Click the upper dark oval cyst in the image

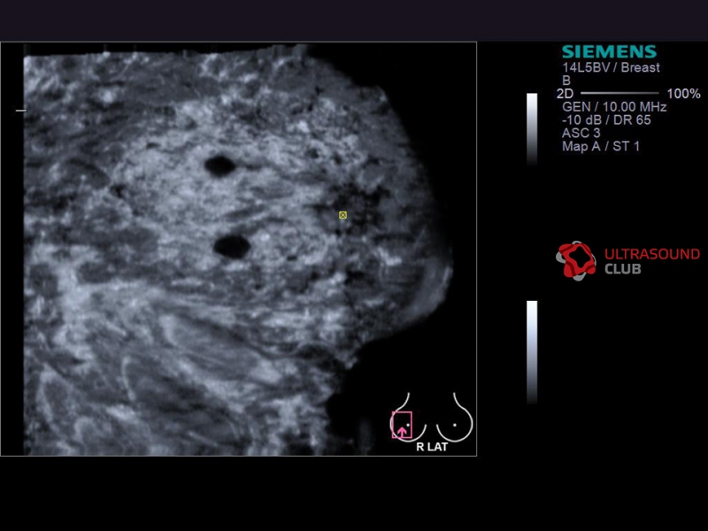(x=220, y=165)
